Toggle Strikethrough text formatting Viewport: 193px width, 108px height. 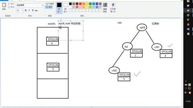[36, 10]
